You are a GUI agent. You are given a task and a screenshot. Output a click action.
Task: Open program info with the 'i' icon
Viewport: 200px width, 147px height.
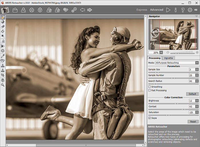click(175, 10)
